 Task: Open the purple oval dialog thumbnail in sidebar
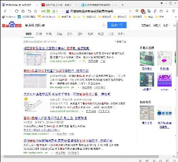point(165,59)
